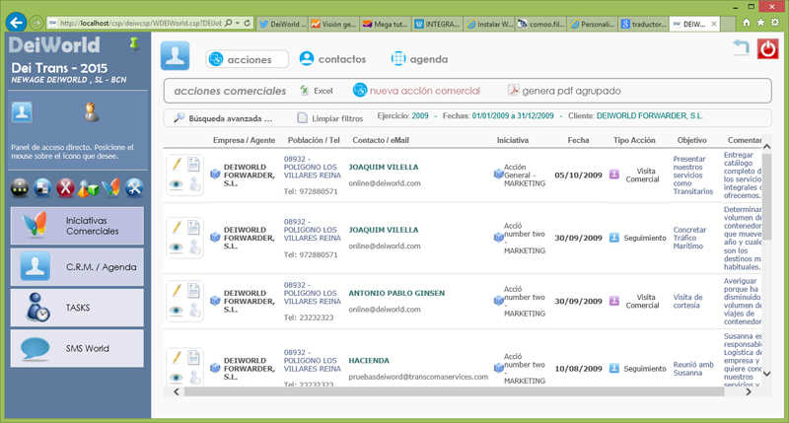Click the browser home icon
Screen dimensions: 789x423
747,23
